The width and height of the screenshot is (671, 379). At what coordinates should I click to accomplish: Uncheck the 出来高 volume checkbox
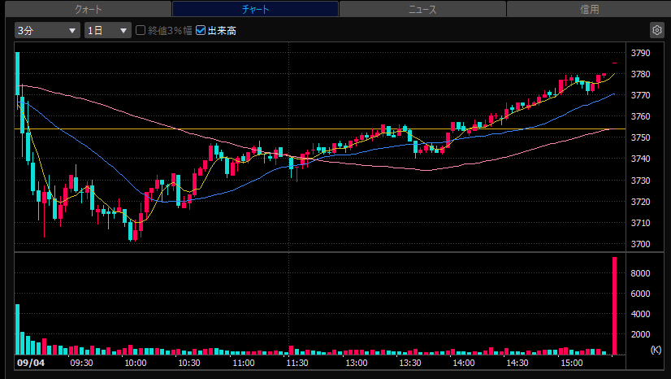point(201,30)
